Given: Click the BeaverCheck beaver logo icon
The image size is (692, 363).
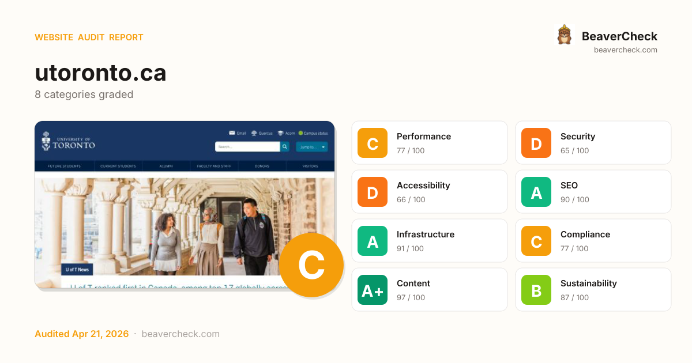Looking at the screenshot, I should tap(564, 35).
